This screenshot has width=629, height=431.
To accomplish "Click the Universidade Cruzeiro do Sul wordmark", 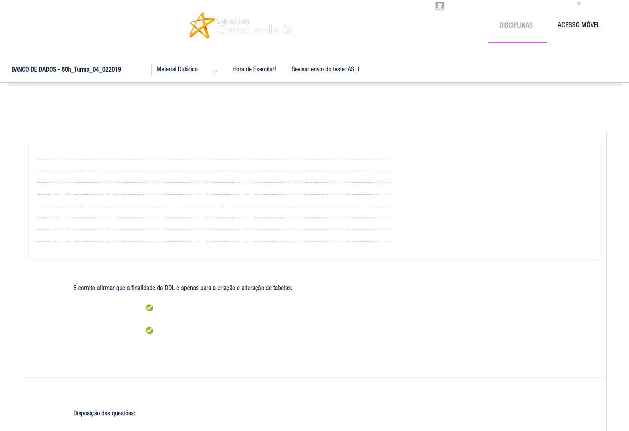I will pos(257,27).
